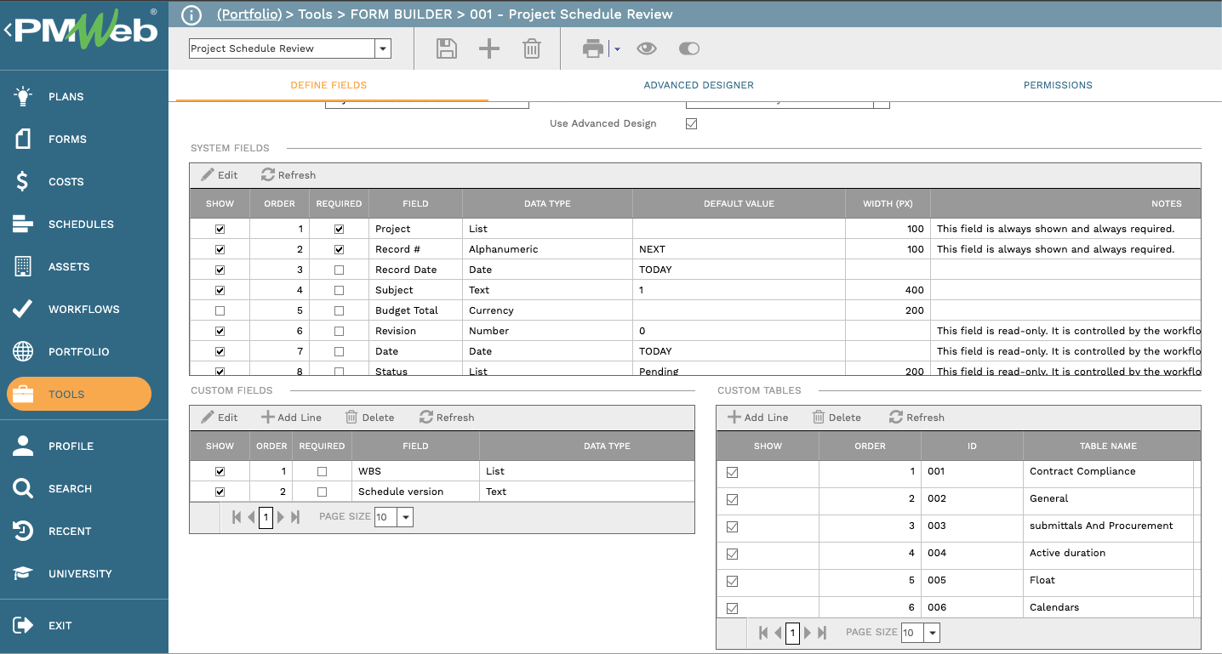Toggle Required checkbox for Schedule version
The image size is (1222, 654).
click(322, 492)
